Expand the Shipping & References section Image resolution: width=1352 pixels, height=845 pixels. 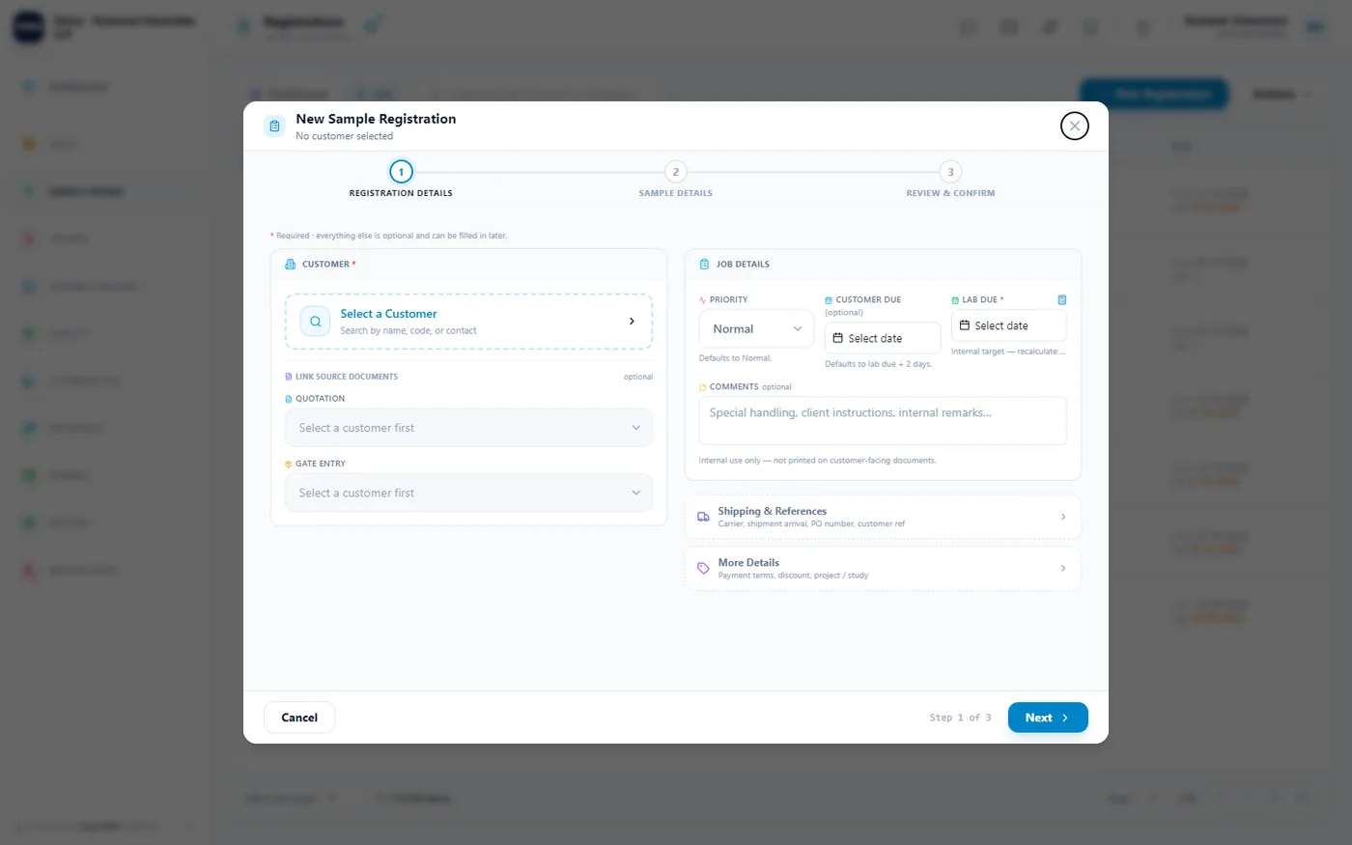coord(883,518)
